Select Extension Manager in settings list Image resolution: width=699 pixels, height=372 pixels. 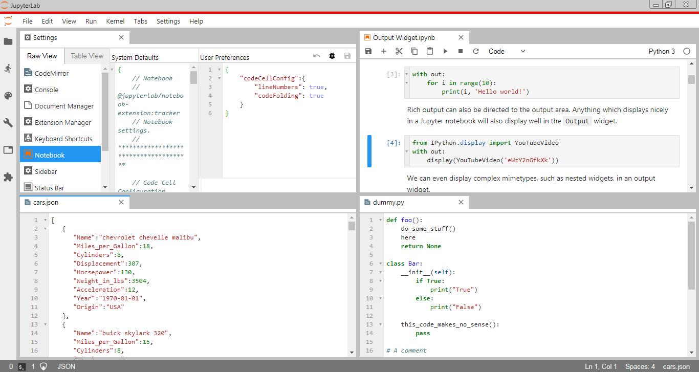(60, 122)
